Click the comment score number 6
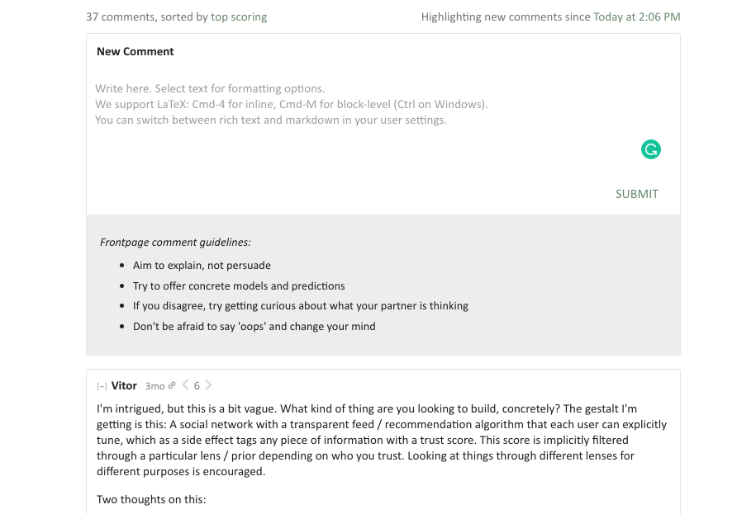Screen dimensions: 756x514 197,385
